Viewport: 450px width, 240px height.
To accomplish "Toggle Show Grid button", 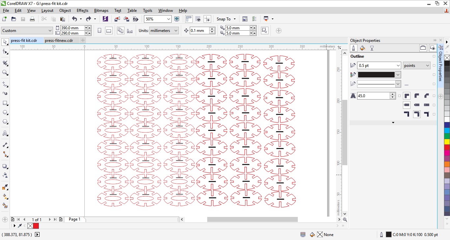I will pyautogui.click(x=198, y=19).
